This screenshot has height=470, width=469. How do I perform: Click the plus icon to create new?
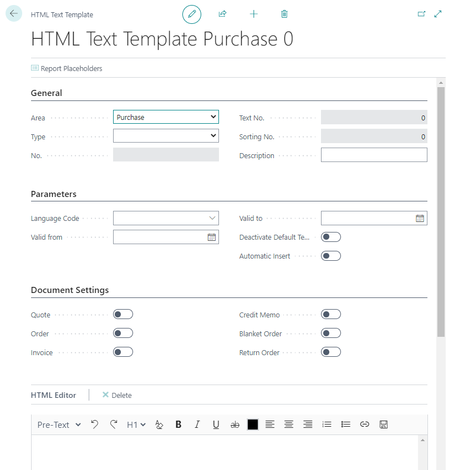point(254,14)
